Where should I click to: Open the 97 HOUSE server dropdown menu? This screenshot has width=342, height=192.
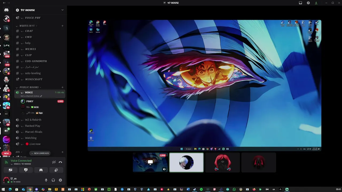click(40, 10)
